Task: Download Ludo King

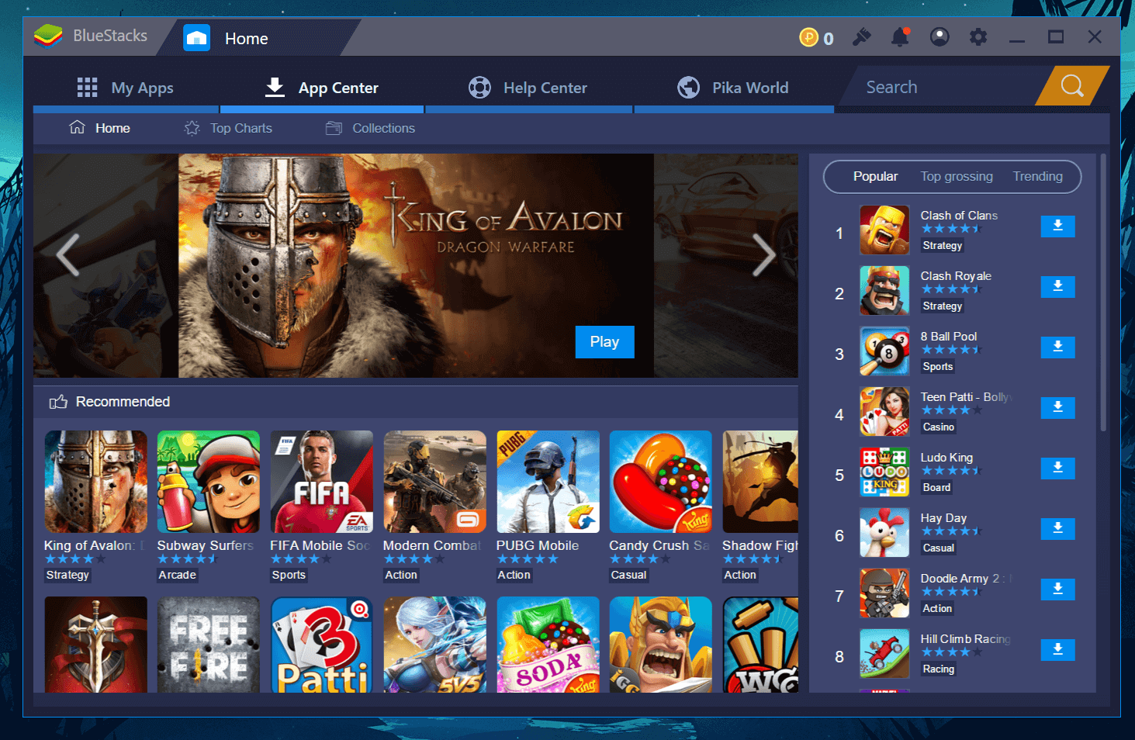Action: [1057, 468]
